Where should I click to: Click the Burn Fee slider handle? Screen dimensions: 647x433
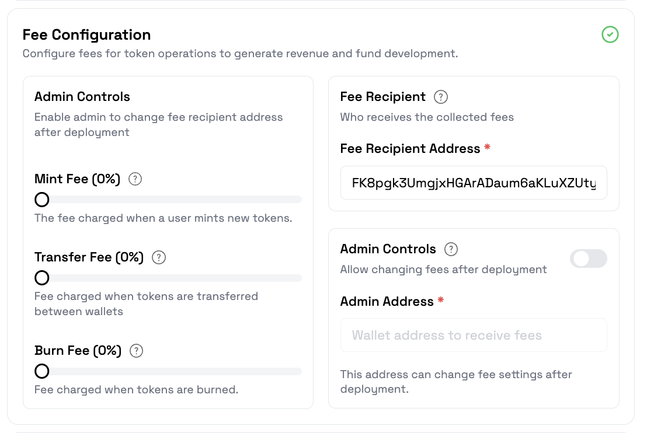pyautogui.click(x=41, y=371)
